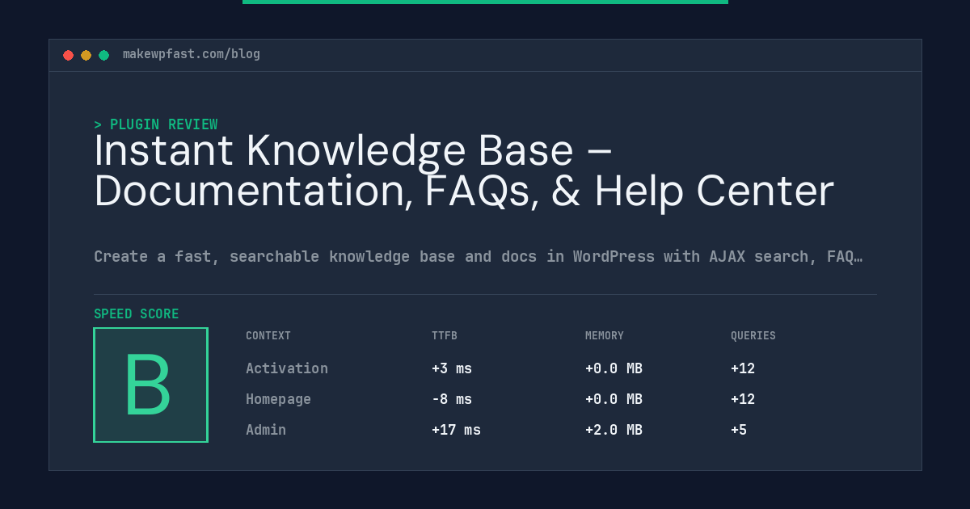Click the '> PLUGIN REVIEW' label
Image resolution: width=970 pixels, height=509 pixels.
[x=156, y=124]
